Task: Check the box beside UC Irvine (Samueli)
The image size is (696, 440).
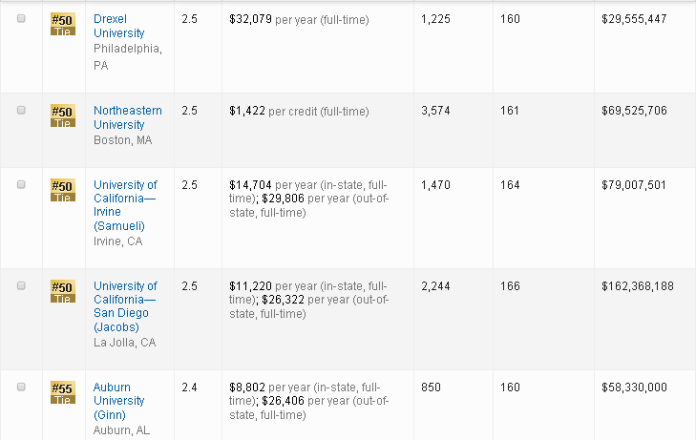Action: 21,185
